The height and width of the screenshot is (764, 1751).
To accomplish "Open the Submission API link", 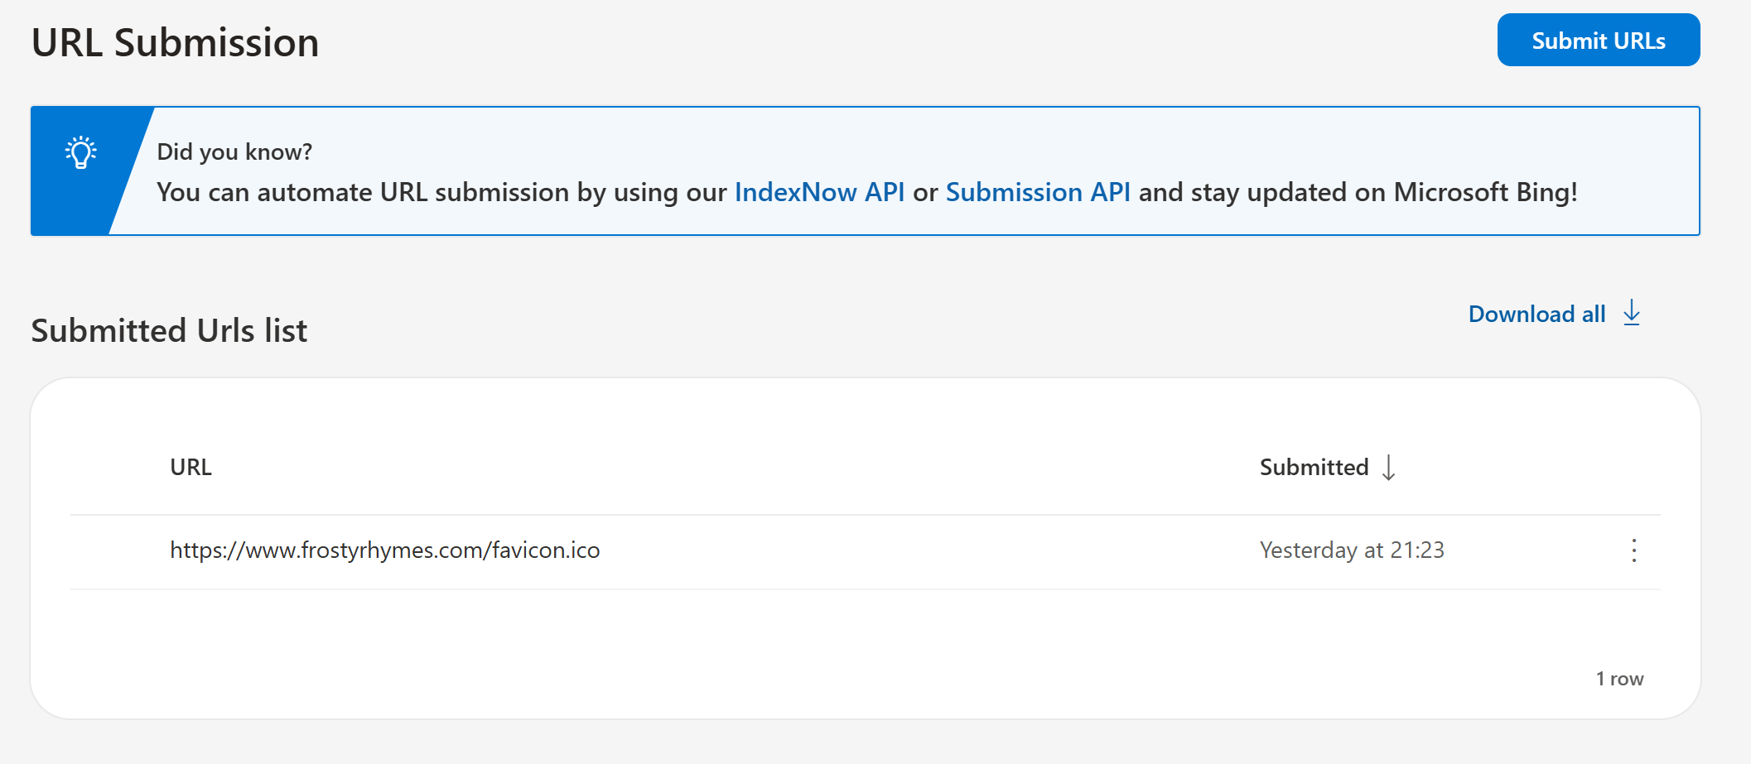I will pyautogui.click(x=1038, y=192).
